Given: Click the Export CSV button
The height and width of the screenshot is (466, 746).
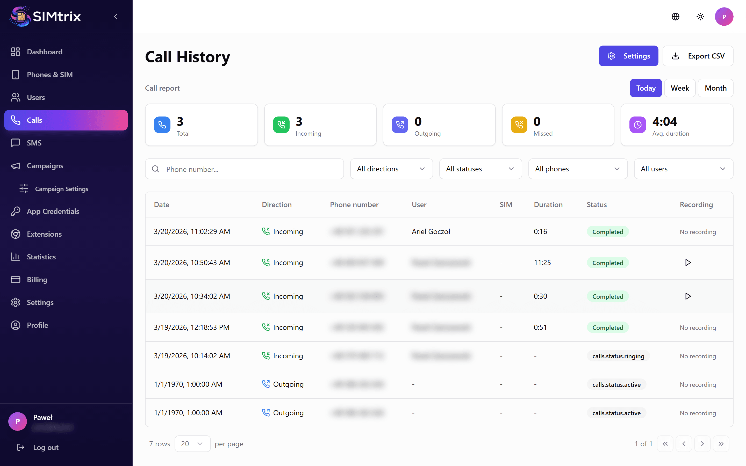Looking at the screenshot, I should coord(698,56).
